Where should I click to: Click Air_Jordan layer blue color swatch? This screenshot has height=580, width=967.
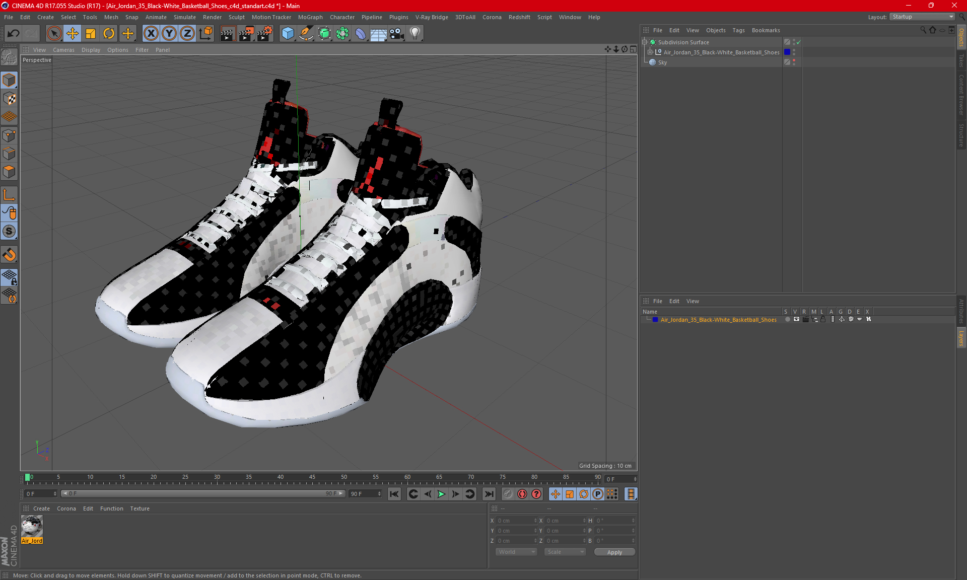[x=655, y=320]
